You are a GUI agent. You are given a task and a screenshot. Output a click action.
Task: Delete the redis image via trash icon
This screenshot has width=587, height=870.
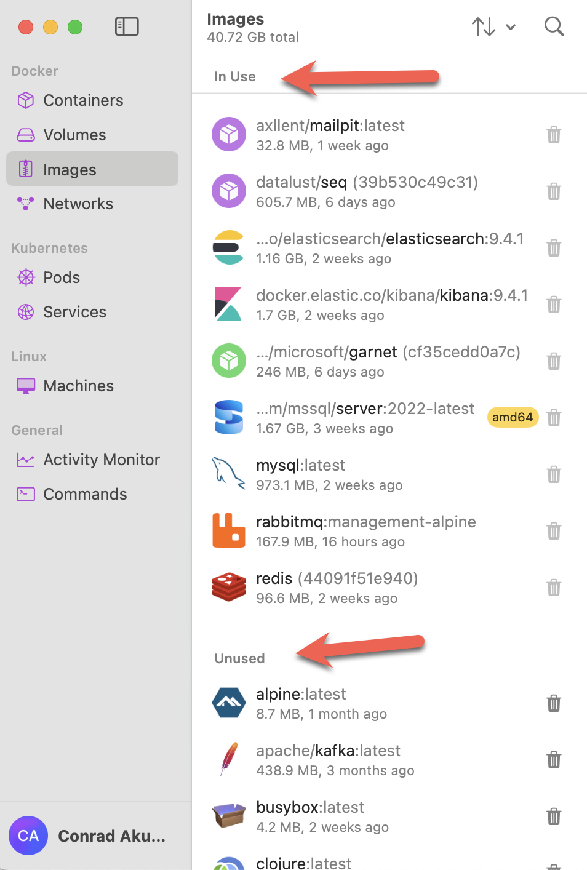click(x=554, y=588)
